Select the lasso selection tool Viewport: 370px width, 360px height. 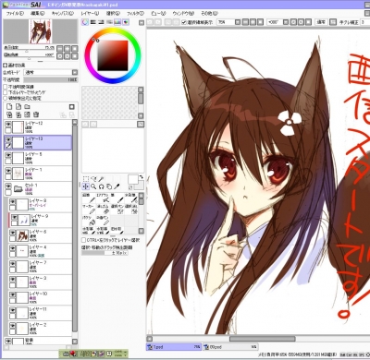[93, 179]
